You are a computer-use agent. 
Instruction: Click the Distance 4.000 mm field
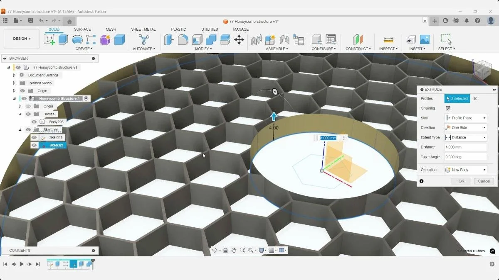pos(466,147)
